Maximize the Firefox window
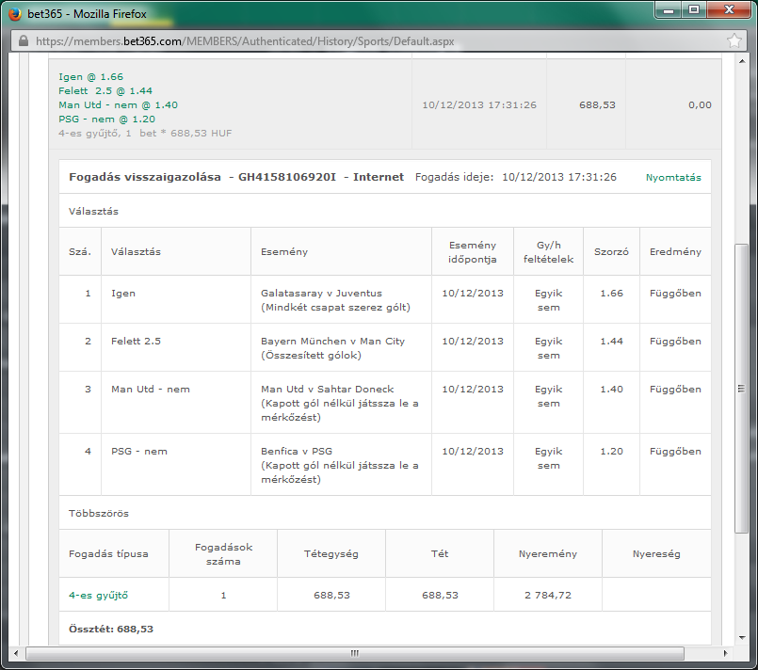 pyautogui.click(x=694, y=10)
